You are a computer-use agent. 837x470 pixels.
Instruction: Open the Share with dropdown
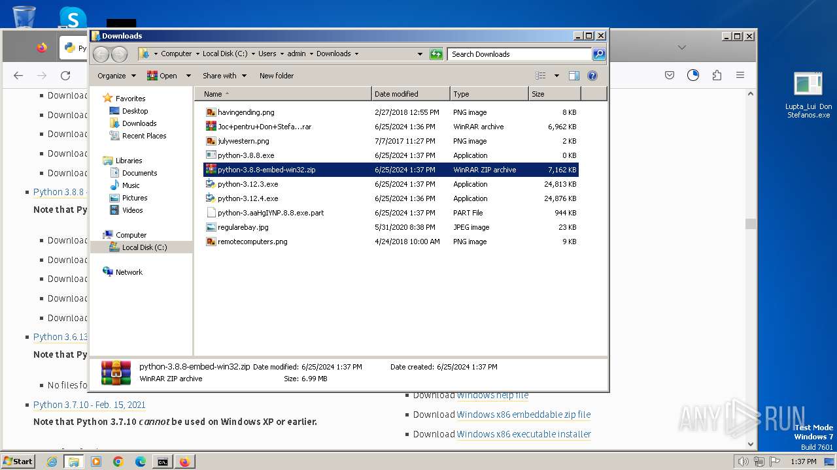click(224, 76)
